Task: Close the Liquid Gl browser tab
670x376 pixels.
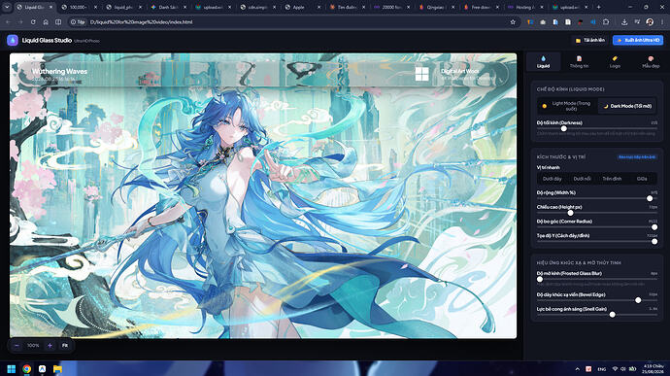Action: [50, 7]
